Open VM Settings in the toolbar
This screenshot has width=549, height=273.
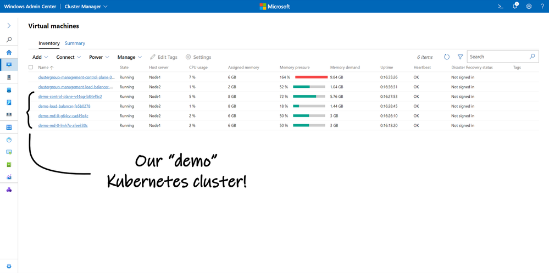click(198, 57)
